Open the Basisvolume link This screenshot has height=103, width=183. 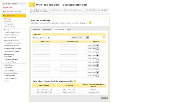point(10,27)
